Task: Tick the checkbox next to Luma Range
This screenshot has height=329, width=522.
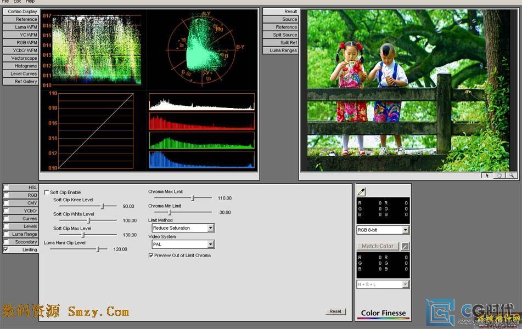Action: 6,234
